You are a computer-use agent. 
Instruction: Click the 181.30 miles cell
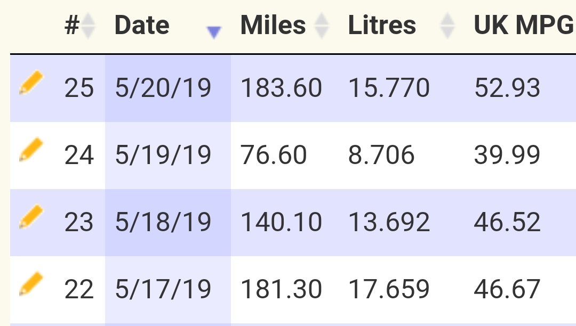(281, 289)
